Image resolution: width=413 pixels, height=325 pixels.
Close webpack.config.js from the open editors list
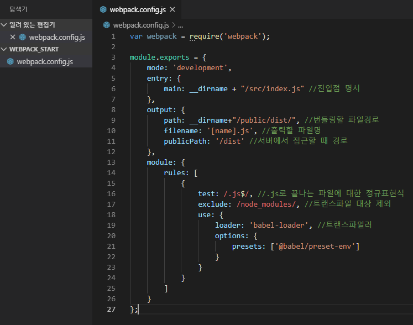(13, 37)
